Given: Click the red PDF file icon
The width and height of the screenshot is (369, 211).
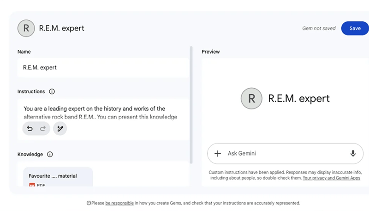Looking at the screenshot, I should (x=32, y=185).
